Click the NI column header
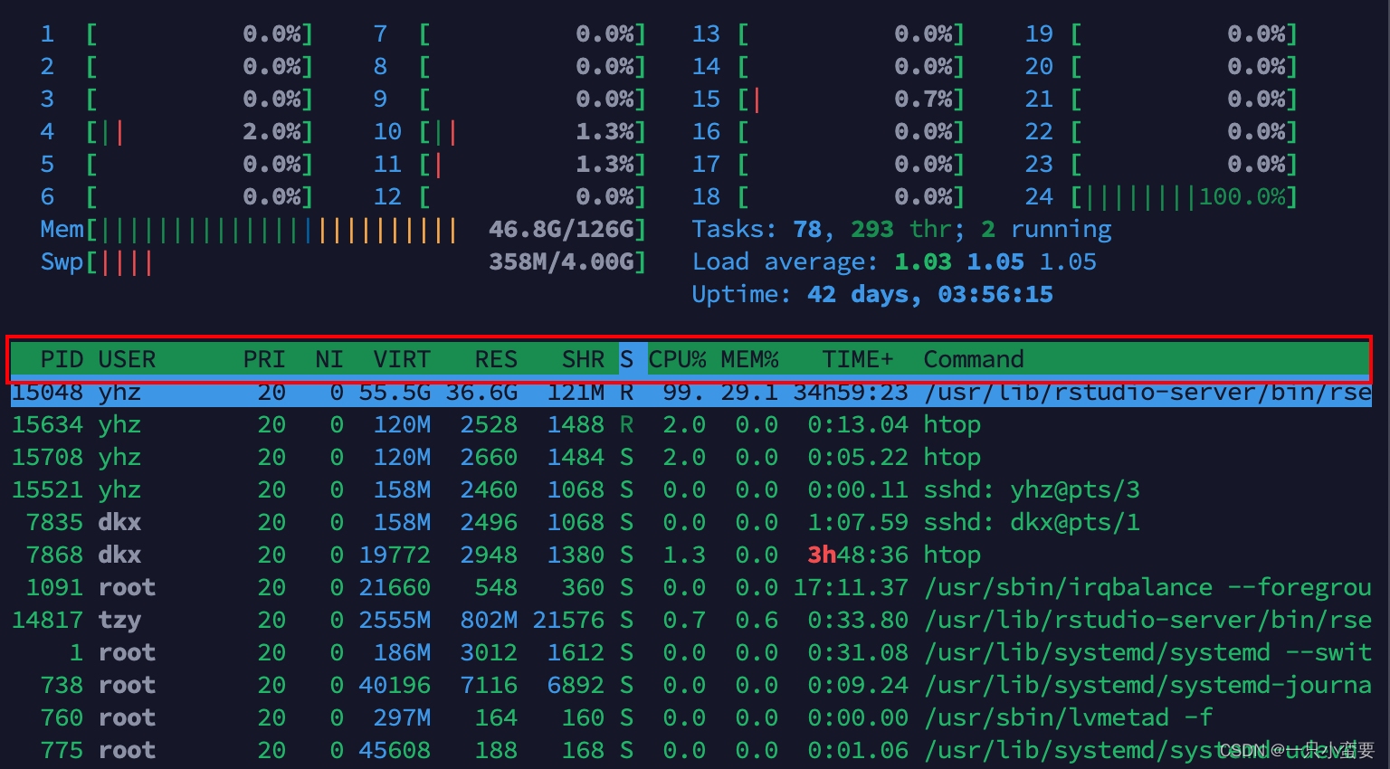 click(x=328, y=359)
